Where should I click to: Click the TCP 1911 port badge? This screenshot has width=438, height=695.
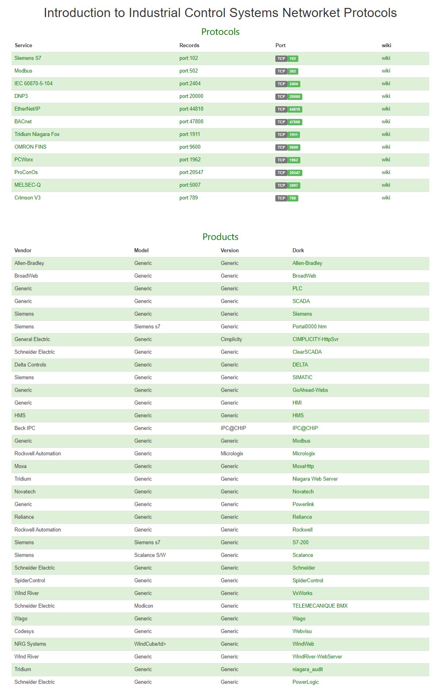(288, 135)
